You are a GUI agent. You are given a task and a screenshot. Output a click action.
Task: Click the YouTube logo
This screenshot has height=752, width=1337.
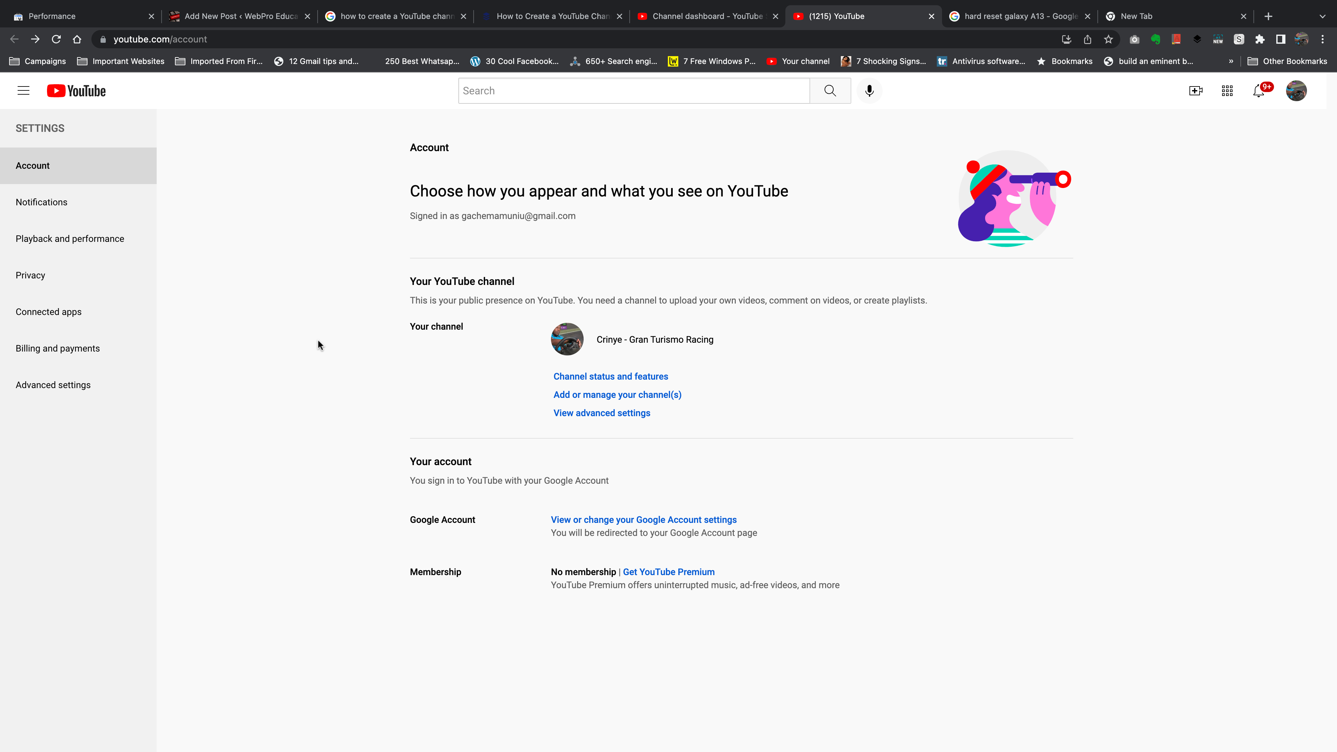tap(76, 91)
